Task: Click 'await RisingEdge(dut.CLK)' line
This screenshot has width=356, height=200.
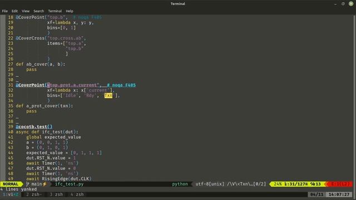Action: point(59,179)
